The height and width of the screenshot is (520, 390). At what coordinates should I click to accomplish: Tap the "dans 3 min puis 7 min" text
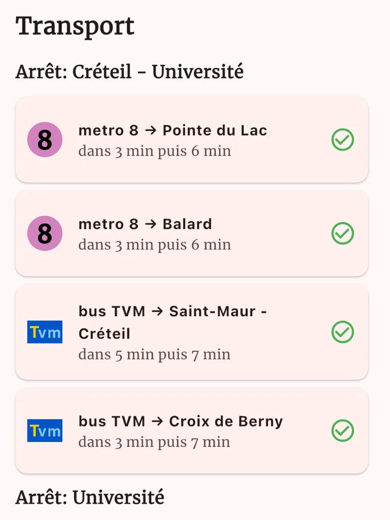155,443
